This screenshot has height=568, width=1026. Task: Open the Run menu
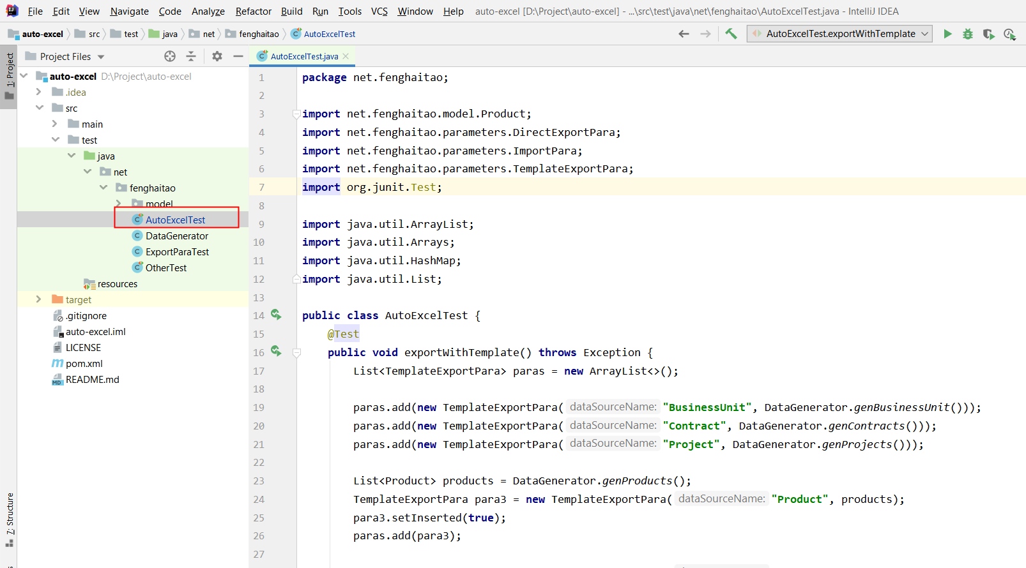click(x=320, y=11)
